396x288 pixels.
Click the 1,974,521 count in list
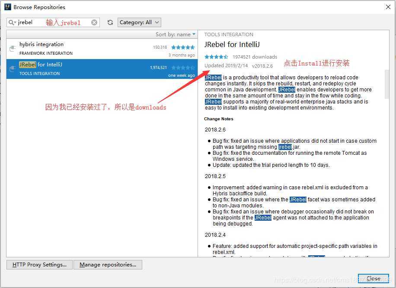(x=158, y=68)
